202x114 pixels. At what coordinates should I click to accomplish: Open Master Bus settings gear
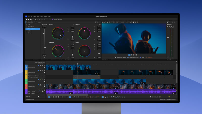coord(168,22)
